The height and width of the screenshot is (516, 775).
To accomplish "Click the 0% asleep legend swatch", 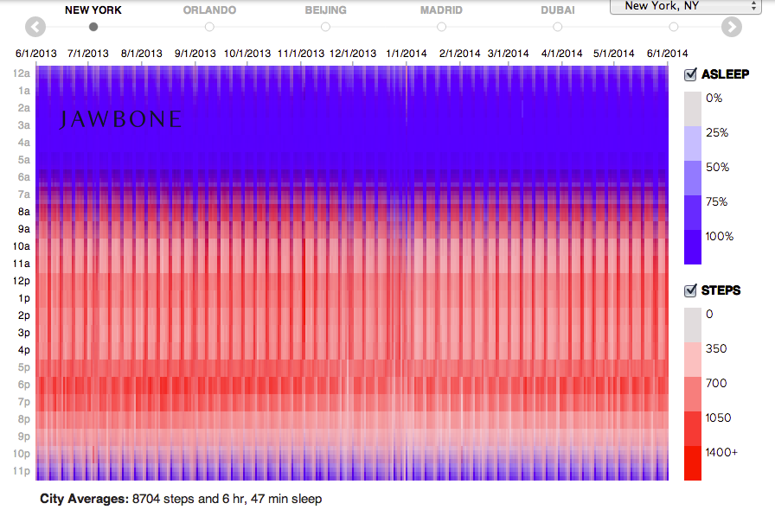I will [x=693, y=109].
